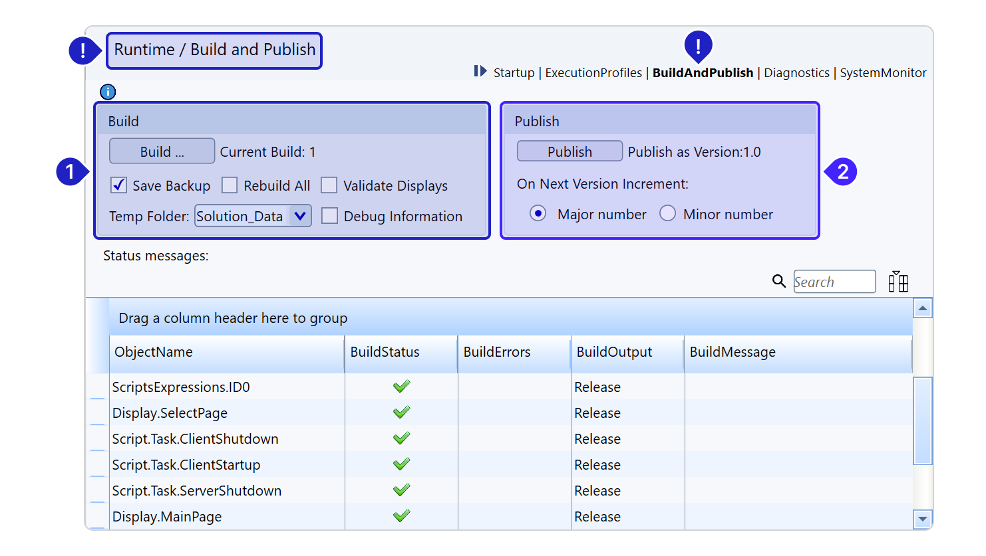
Task: Click the numbered callout marker 2
Action: click(842, 172)
